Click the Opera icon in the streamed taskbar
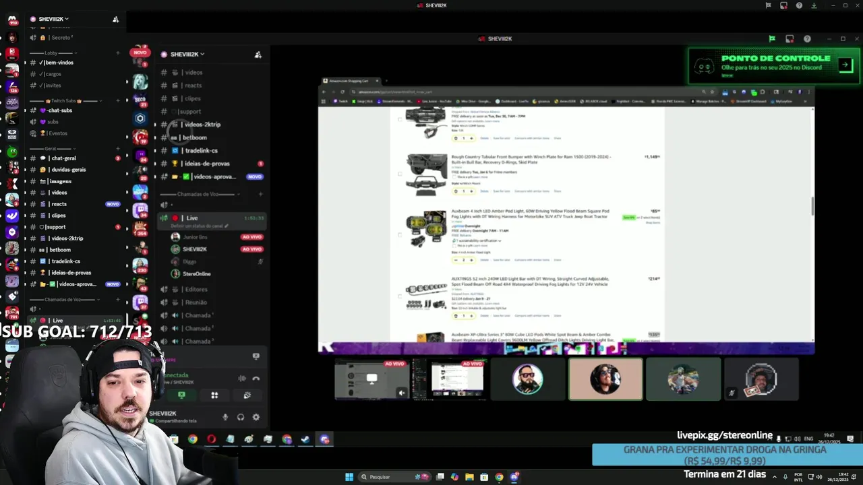 (212, 439)
